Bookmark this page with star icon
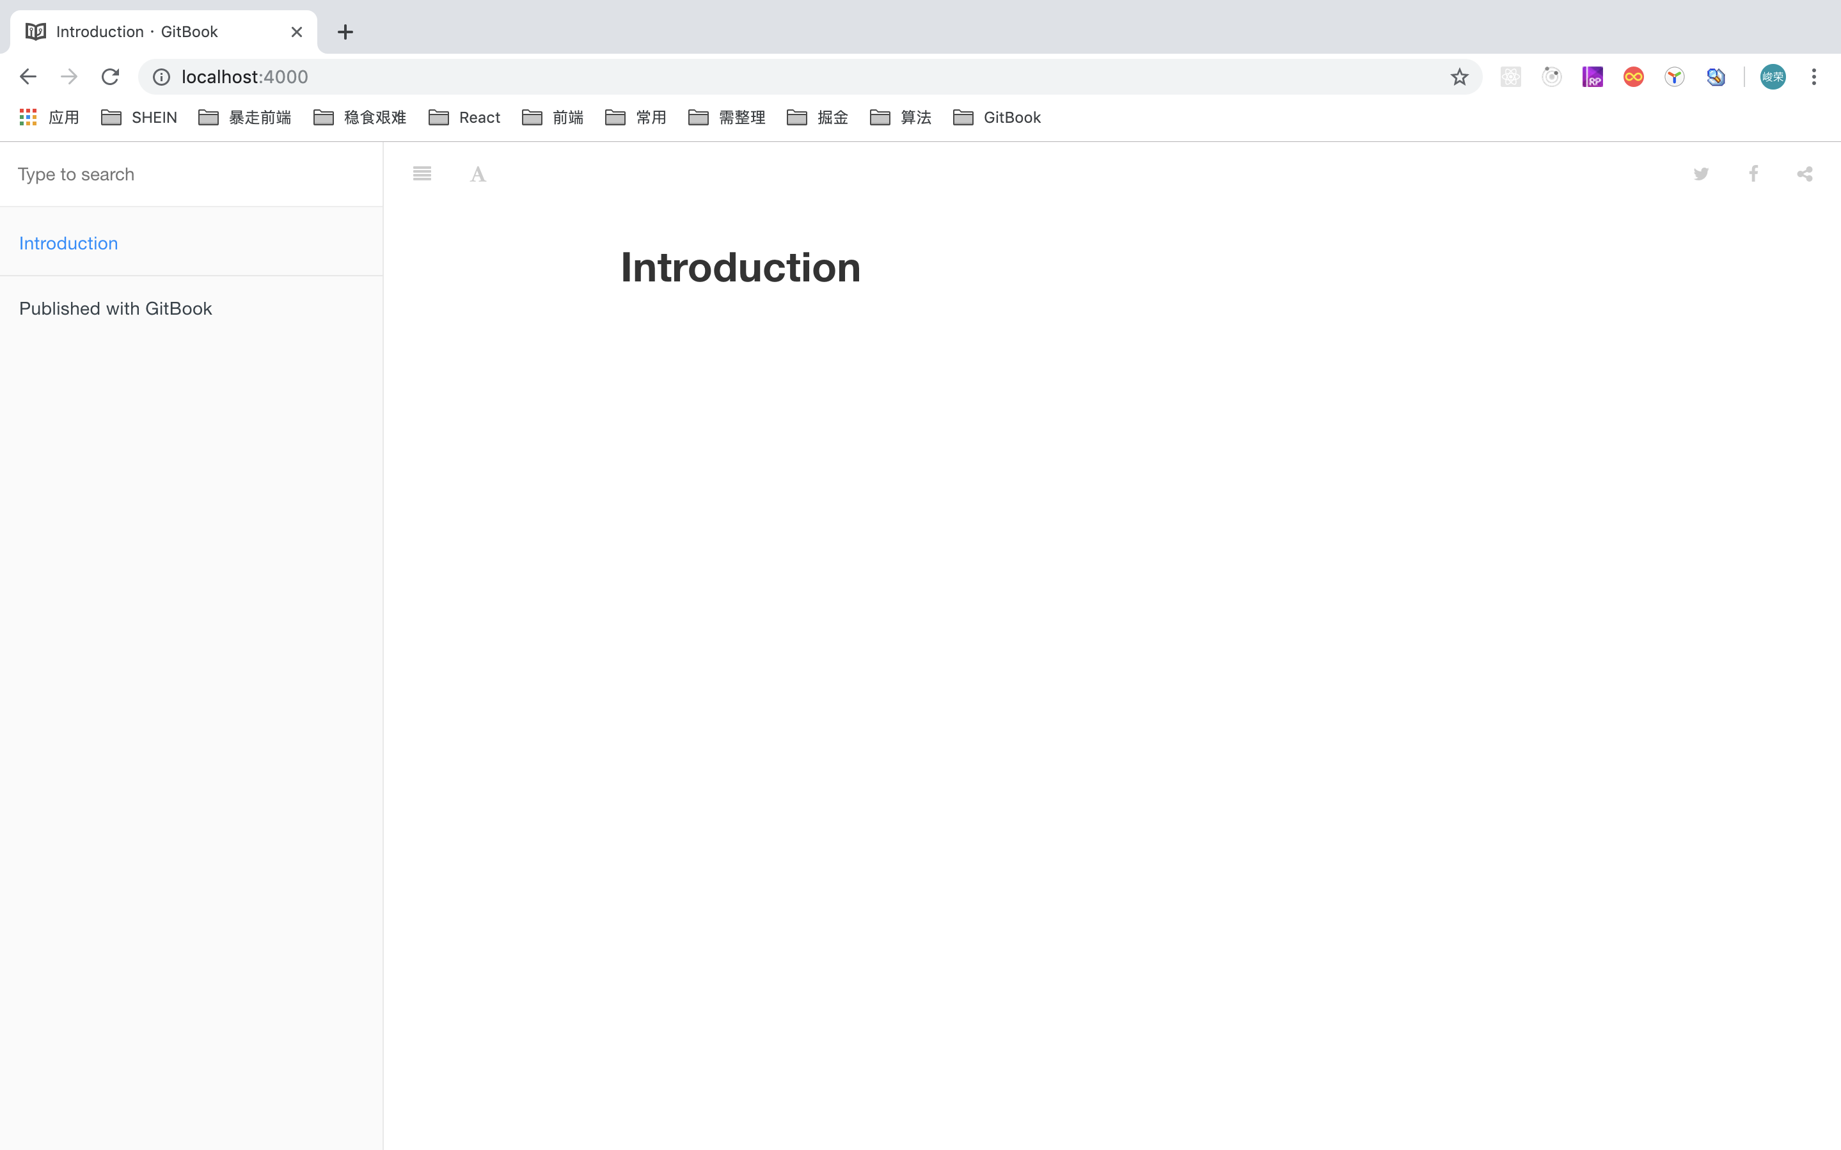This screenshot has width=1841, height=1150. pyautogui.click(x=1458, y=77)
